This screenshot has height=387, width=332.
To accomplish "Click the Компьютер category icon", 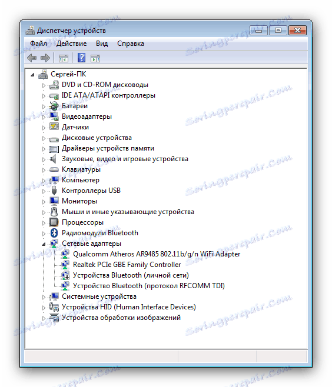I will coord(54,180).
